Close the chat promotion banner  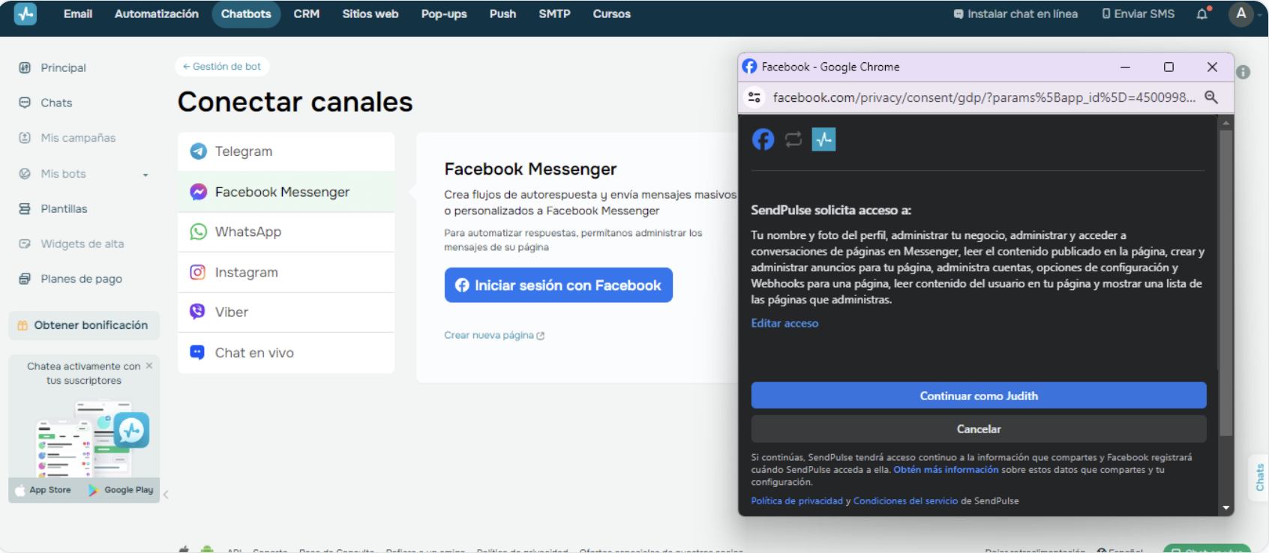(149, 366)
